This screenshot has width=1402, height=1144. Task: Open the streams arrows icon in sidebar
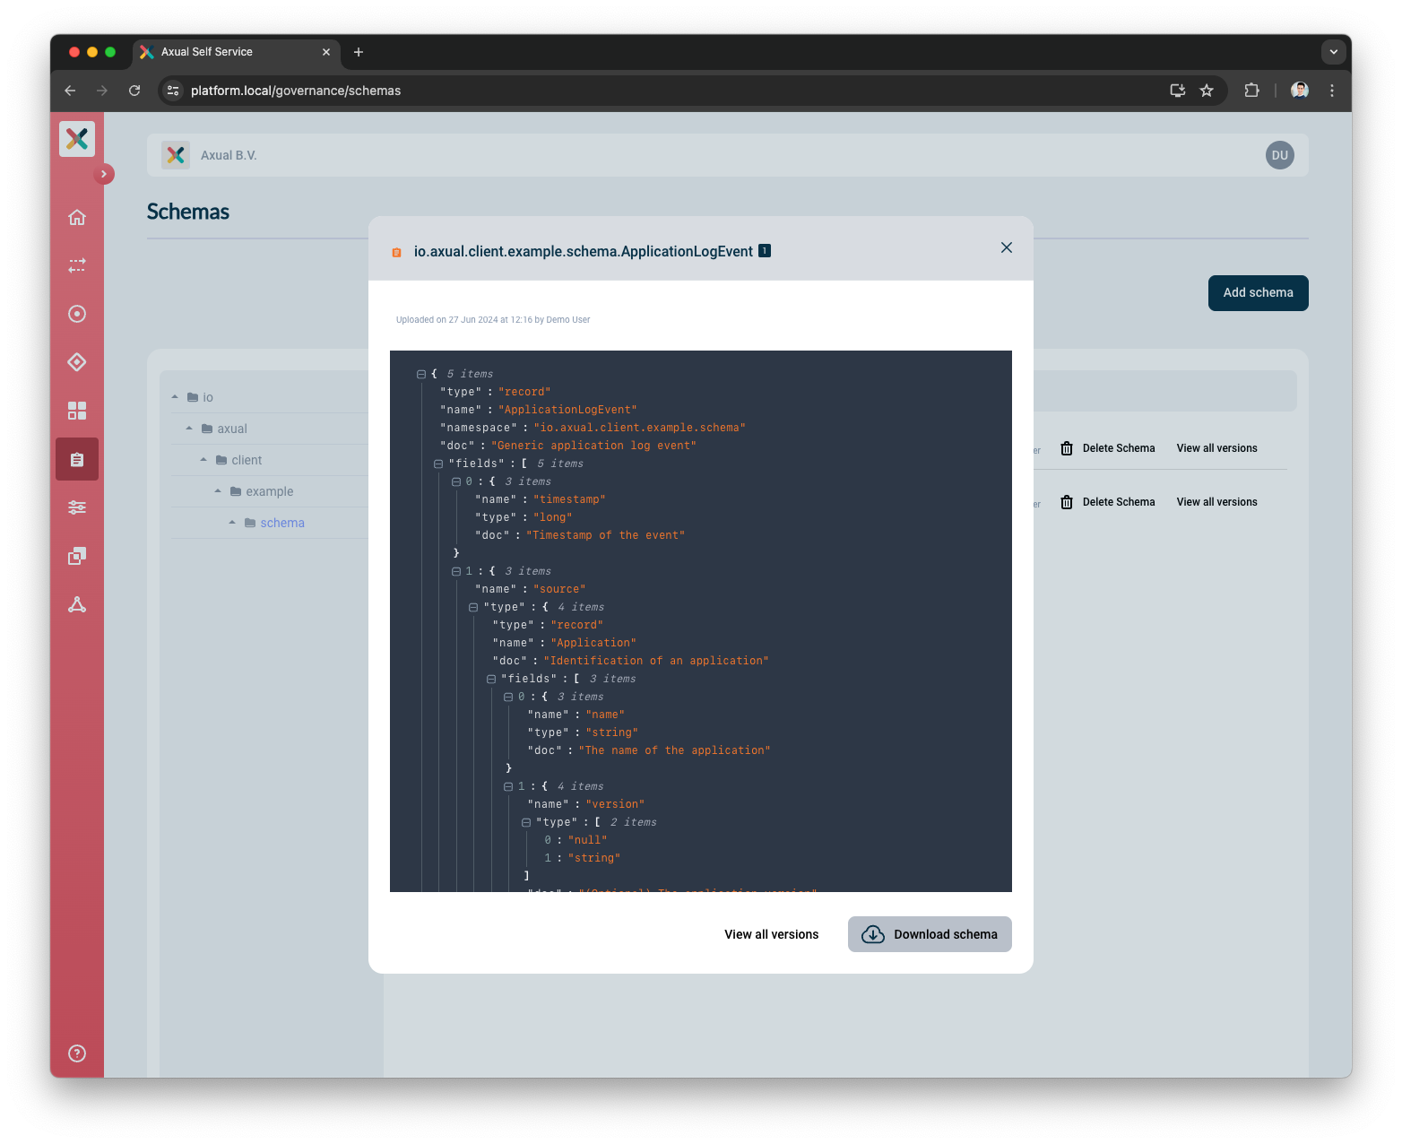[x=77, y=265]
